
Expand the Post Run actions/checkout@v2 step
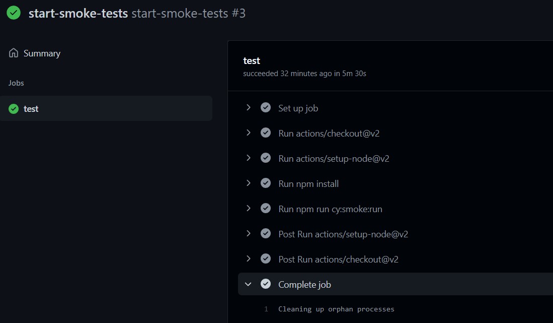click(x=248, y=259)
